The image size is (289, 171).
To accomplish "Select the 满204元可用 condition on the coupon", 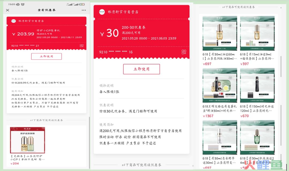I will point(44,34).
